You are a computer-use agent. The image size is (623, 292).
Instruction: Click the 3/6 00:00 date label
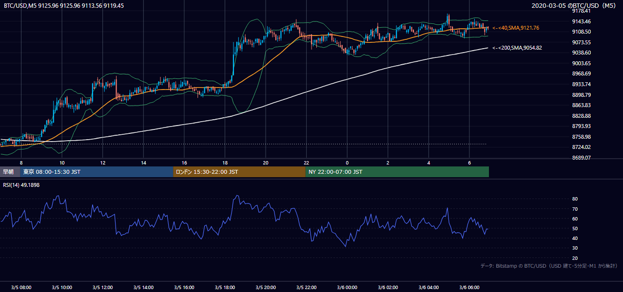(x=347, y=288)
